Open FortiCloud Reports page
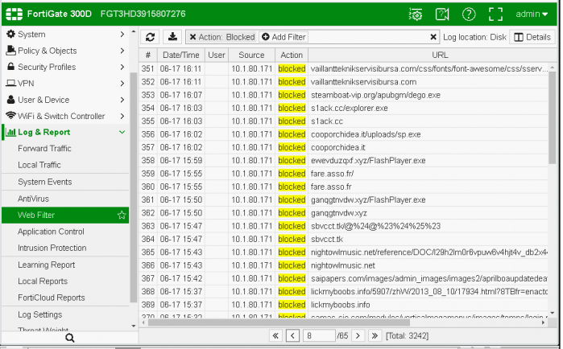Image resolution: width=563 pixels, height=349 pixels. tap(52, 298)
